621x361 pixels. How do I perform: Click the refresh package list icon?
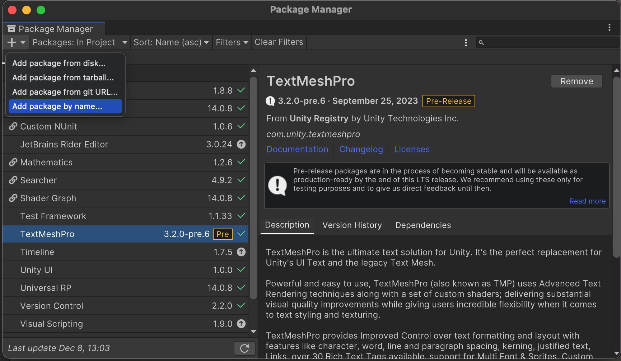click(x=244, y=348)
